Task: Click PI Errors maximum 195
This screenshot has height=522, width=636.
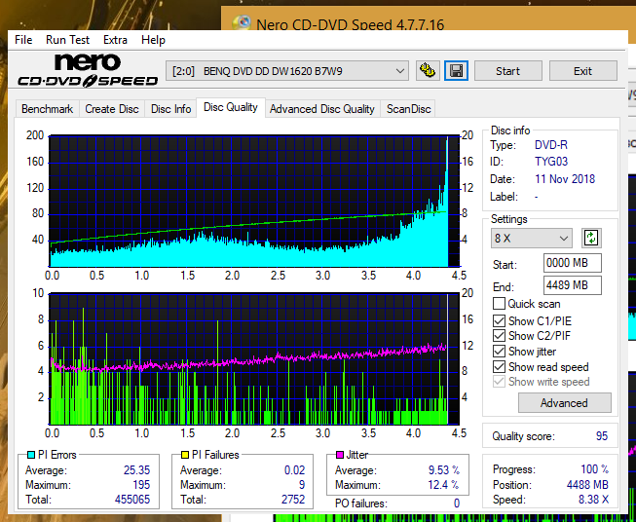Action: 141,485
